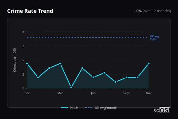Screen dimensions: 178x119
Task: Click the 'Mar' x-axis label
Action: (x=60, y=93)
